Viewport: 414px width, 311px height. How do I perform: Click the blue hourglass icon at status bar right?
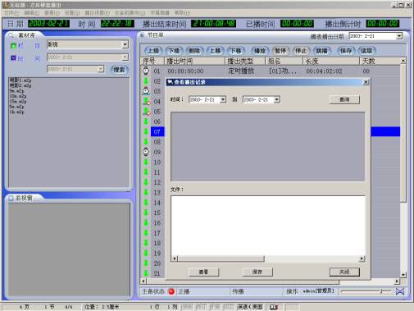400,291
